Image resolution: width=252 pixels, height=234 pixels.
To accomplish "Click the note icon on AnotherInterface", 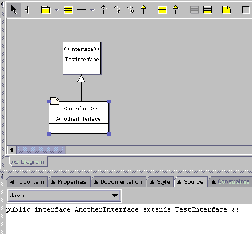I will click(55, 101).
